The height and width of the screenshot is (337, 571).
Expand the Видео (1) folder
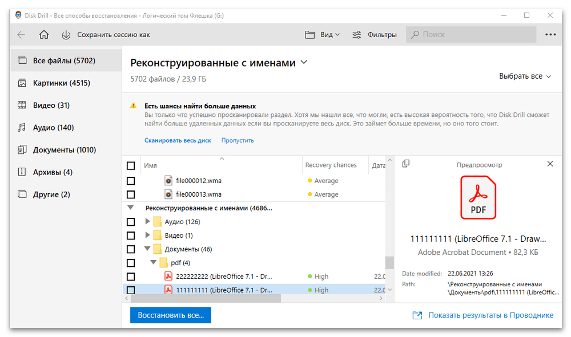[x=148, y=236]
